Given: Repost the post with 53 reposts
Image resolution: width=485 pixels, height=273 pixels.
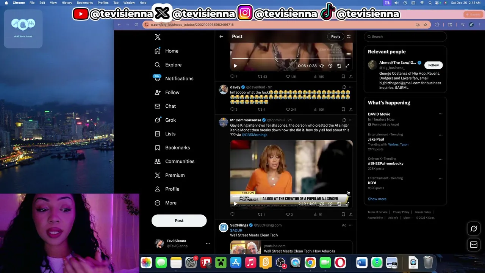Looking at the screenshot, I should [x=262, y=76].
